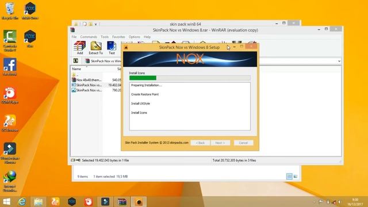Open the Commands menu in WinRAR

point(89,37)
